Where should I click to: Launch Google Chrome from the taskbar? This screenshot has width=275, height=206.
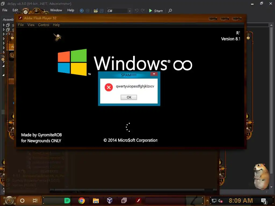tap(82, 201)
